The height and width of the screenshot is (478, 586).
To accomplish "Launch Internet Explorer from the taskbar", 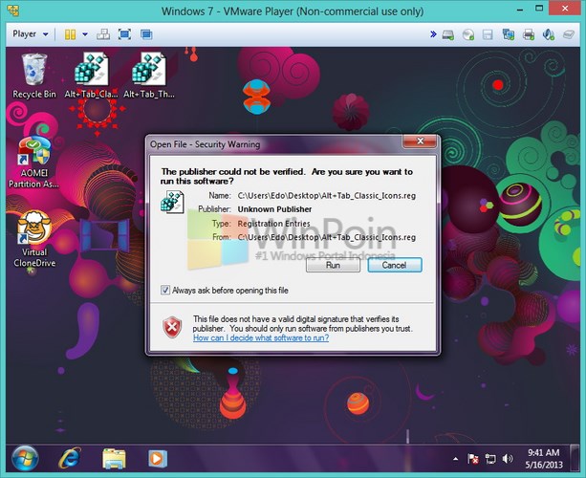I will [x=70, y=458].
